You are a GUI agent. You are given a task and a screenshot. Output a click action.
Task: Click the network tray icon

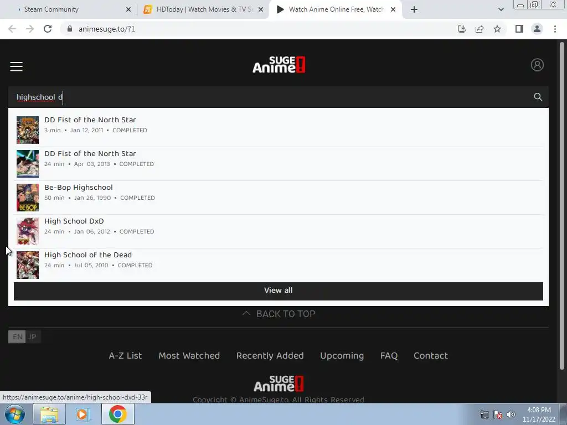point(484,414)
